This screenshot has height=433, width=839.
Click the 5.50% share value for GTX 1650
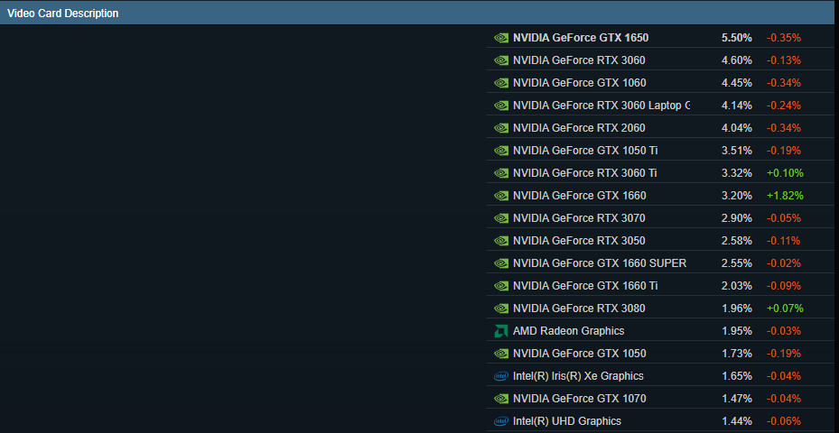[736, 38]
